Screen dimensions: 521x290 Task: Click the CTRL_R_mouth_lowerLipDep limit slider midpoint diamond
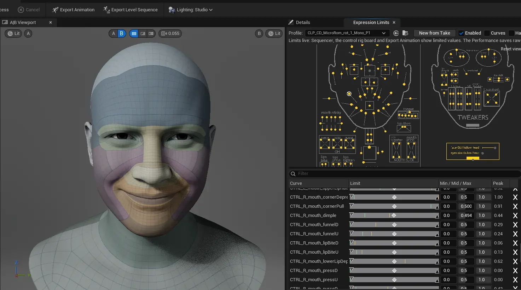coord(394,261)
